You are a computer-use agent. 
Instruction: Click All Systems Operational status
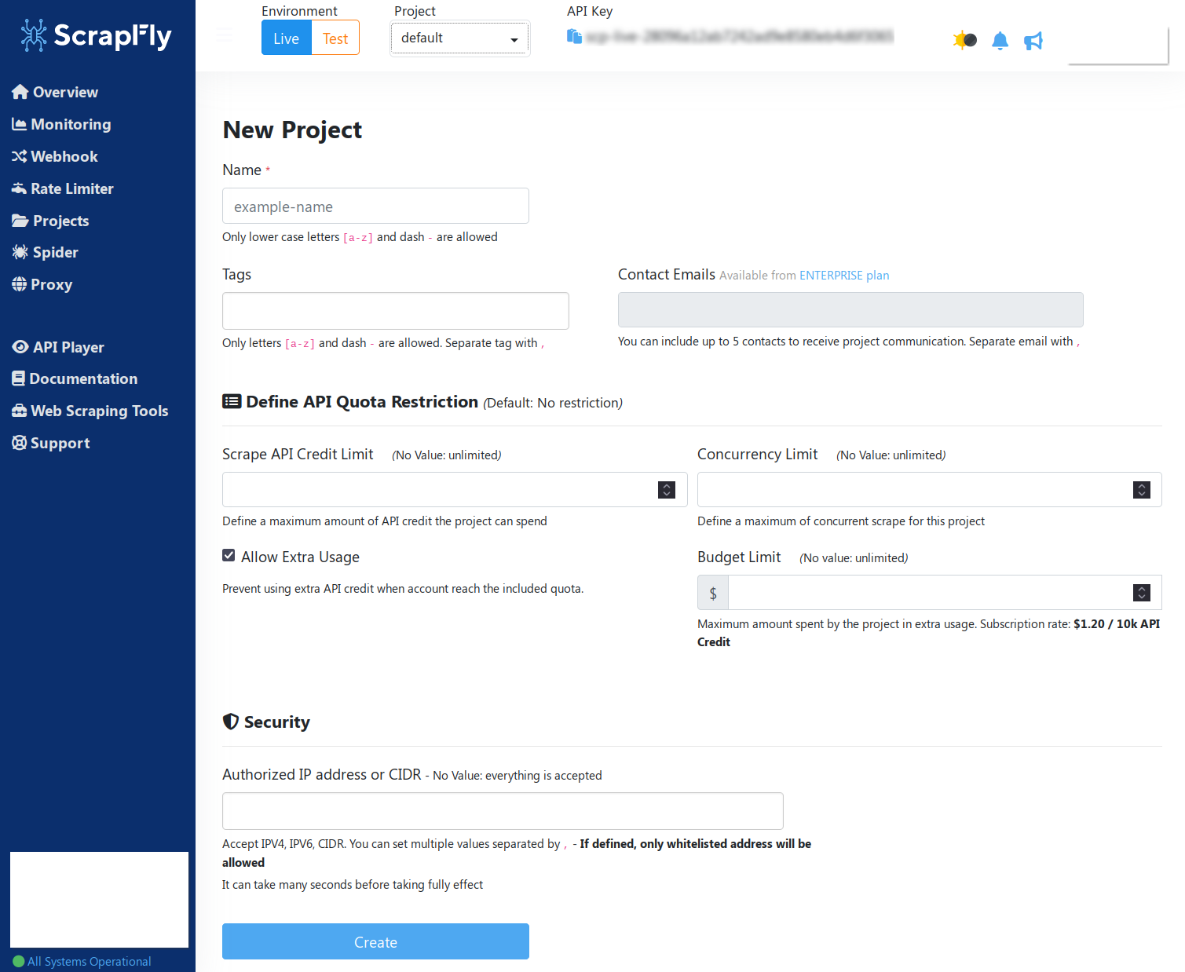tap(90, 962)
